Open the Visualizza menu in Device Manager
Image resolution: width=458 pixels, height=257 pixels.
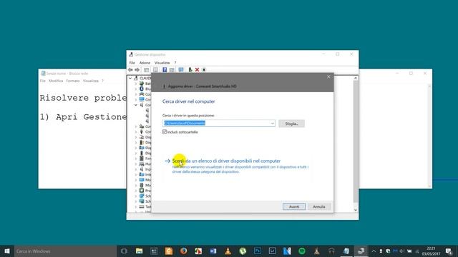162,63
